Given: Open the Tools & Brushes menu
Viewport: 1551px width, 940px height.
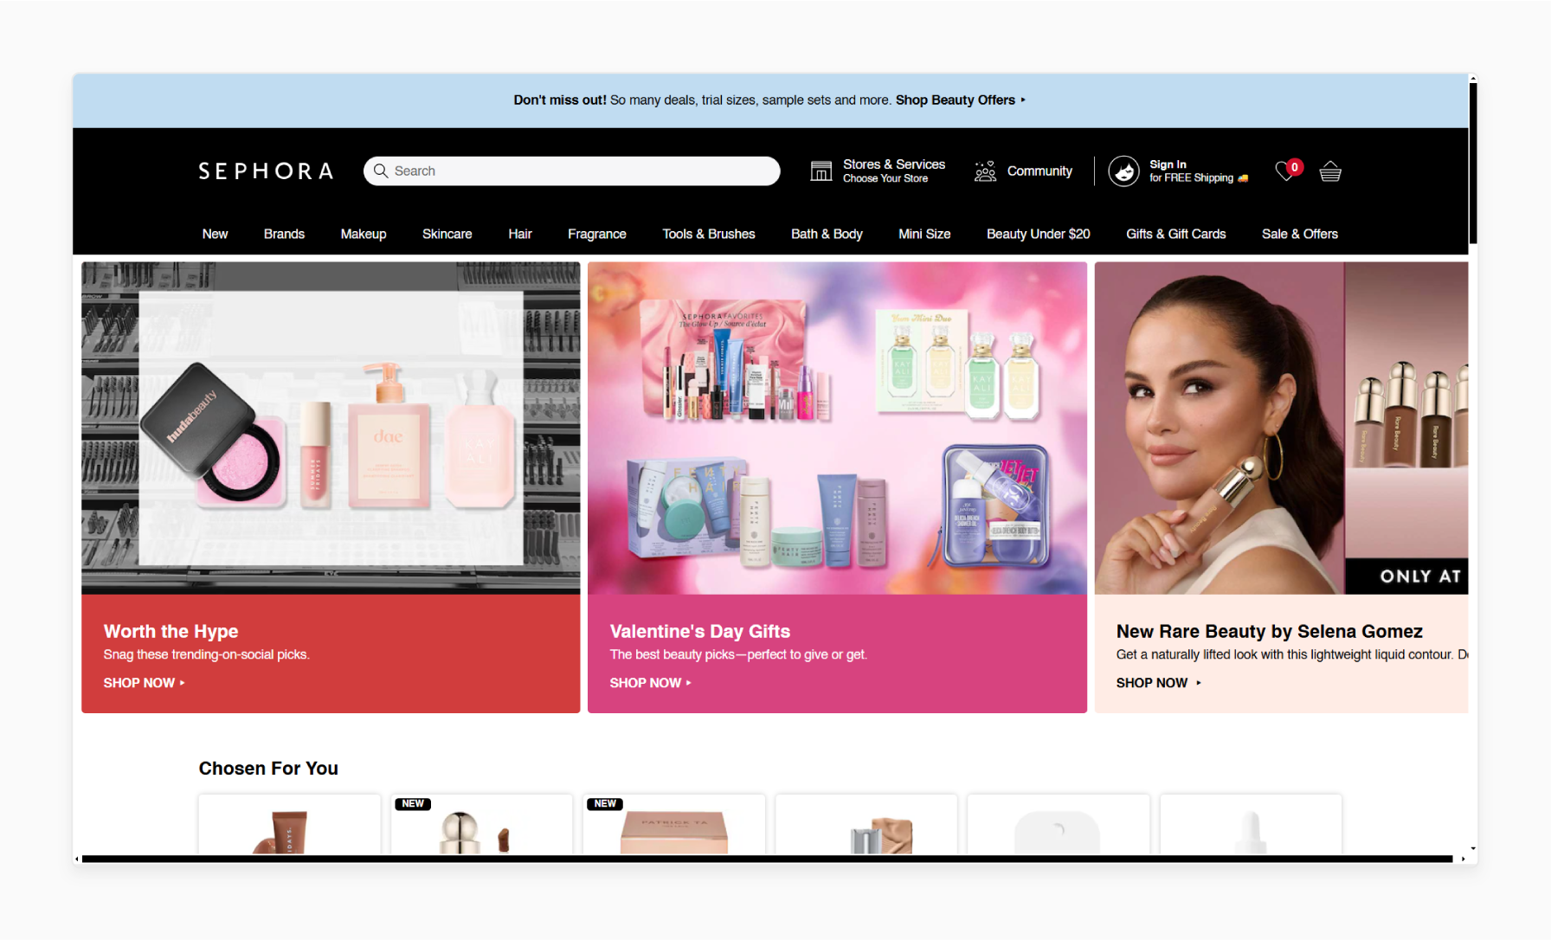Looking at the screenshot, I should point(709,234).
